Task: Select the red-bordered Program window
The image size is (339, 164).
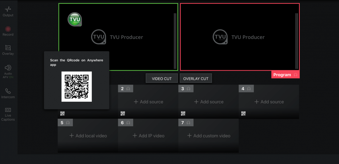Action: click(x=240, y=37)
